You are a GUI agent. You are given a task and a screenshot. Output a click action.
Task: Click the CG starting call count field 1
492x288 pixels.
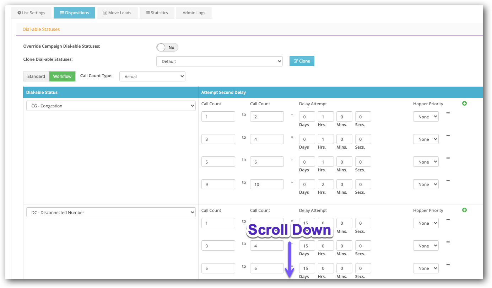218,117
